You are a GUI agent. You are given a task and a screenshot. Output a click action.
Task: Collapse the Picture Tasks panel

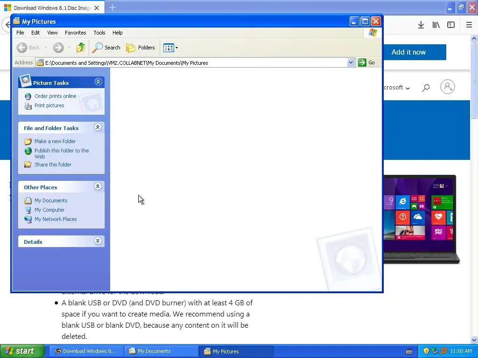coord(98,82)
